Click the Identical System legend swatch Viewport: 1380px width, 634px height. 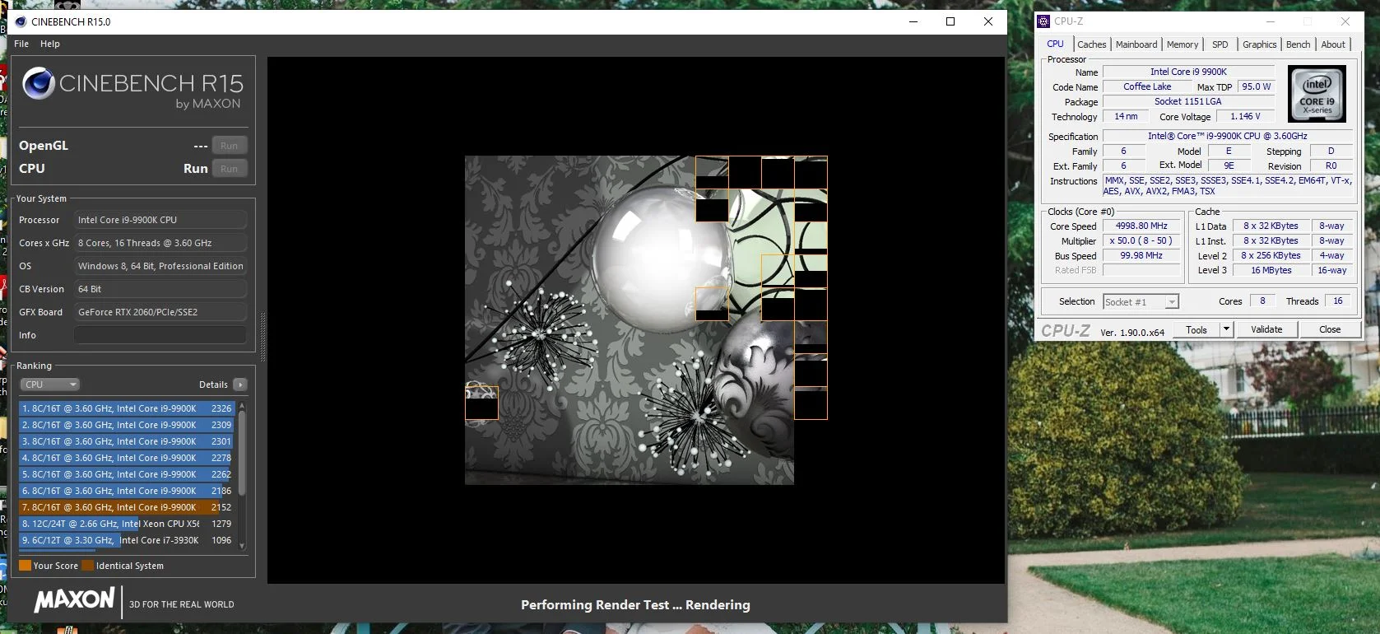click(87, 566)
